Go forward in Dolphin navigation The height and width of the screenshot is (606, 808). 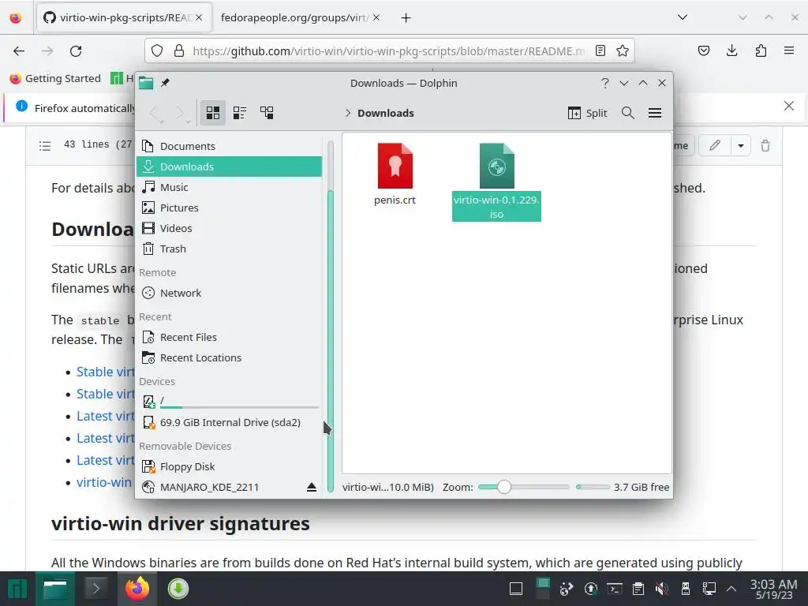[x=181, y=113]
